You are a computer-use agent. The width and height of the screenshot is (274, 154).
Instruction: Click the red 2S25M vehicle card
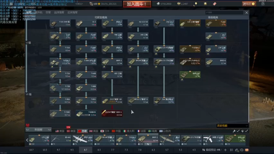click(112, 114)
